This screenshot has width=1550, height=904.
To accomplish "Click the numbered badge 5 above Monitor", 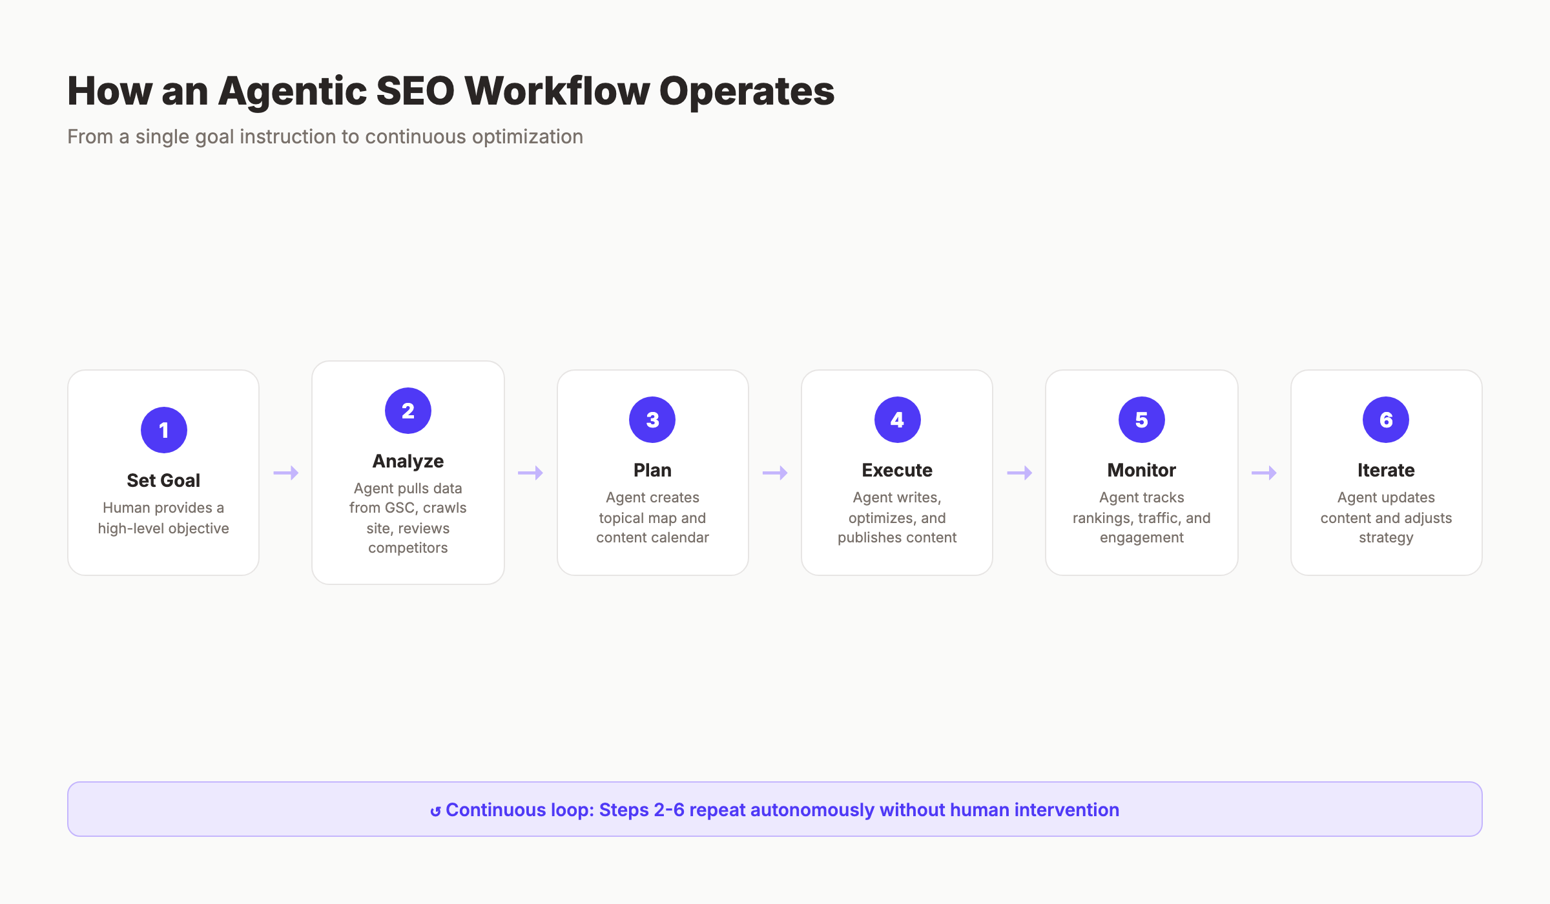I will click(x=1141, y=419).
